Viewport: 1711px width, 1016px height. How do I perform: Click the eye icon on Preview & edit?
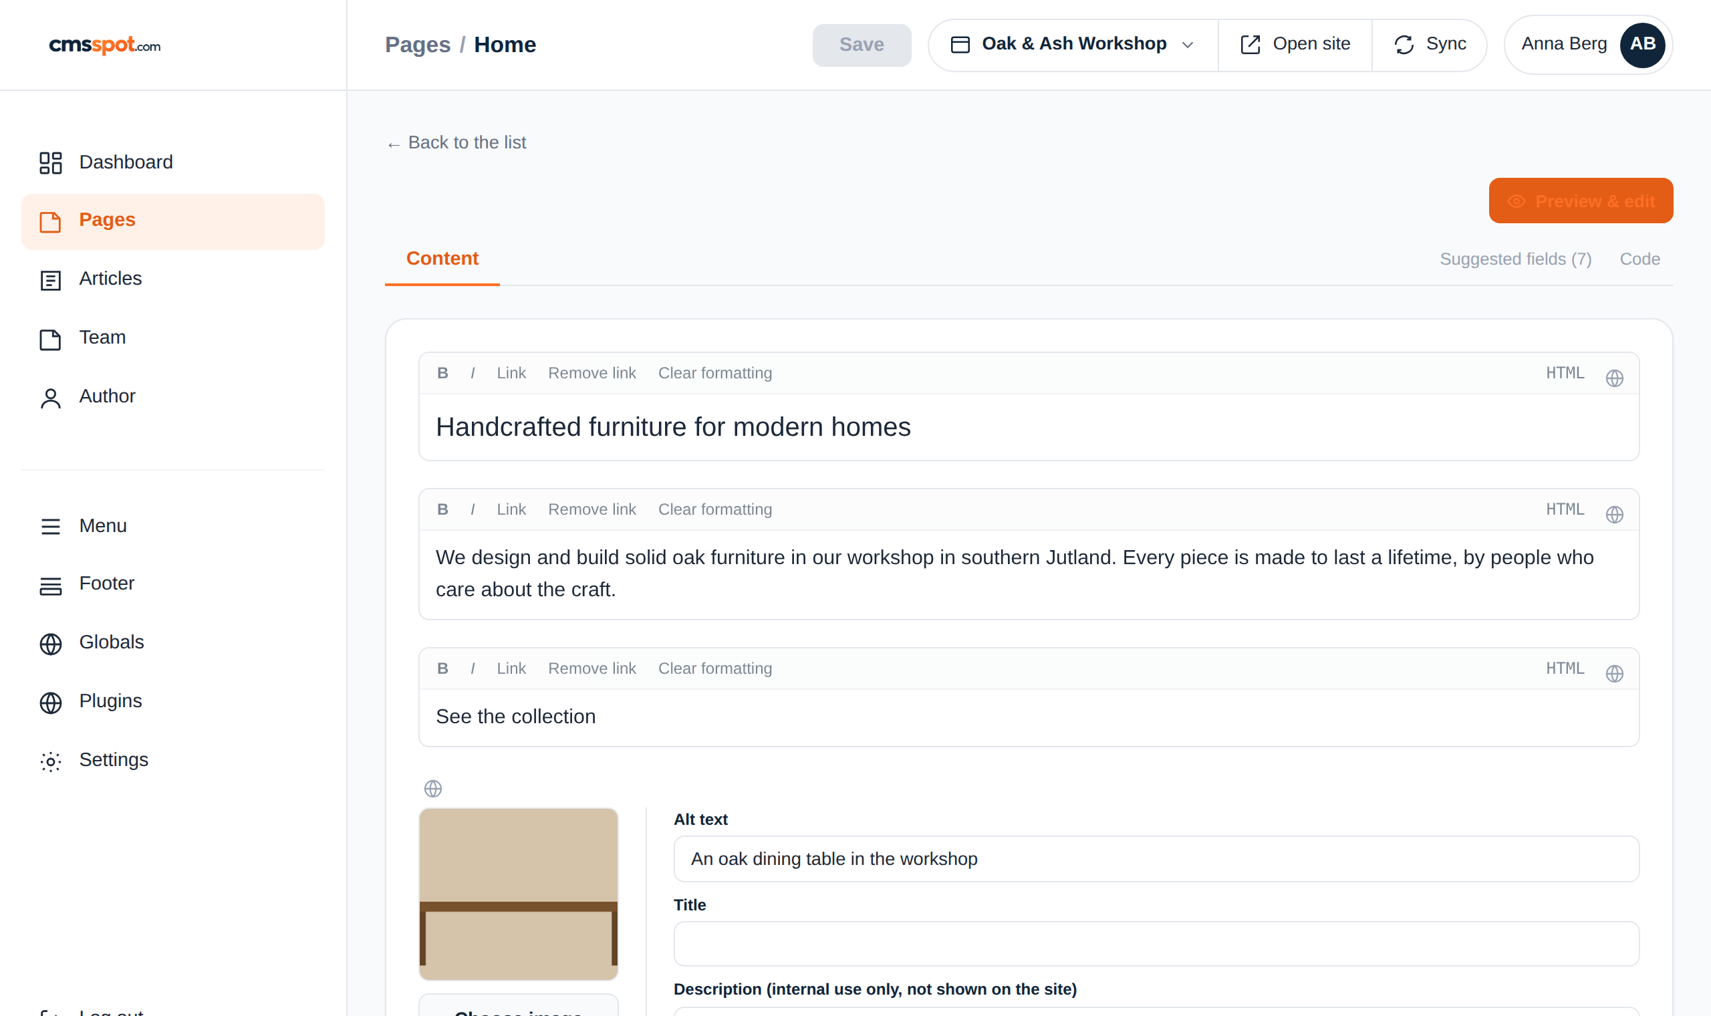coord(1516,201)
